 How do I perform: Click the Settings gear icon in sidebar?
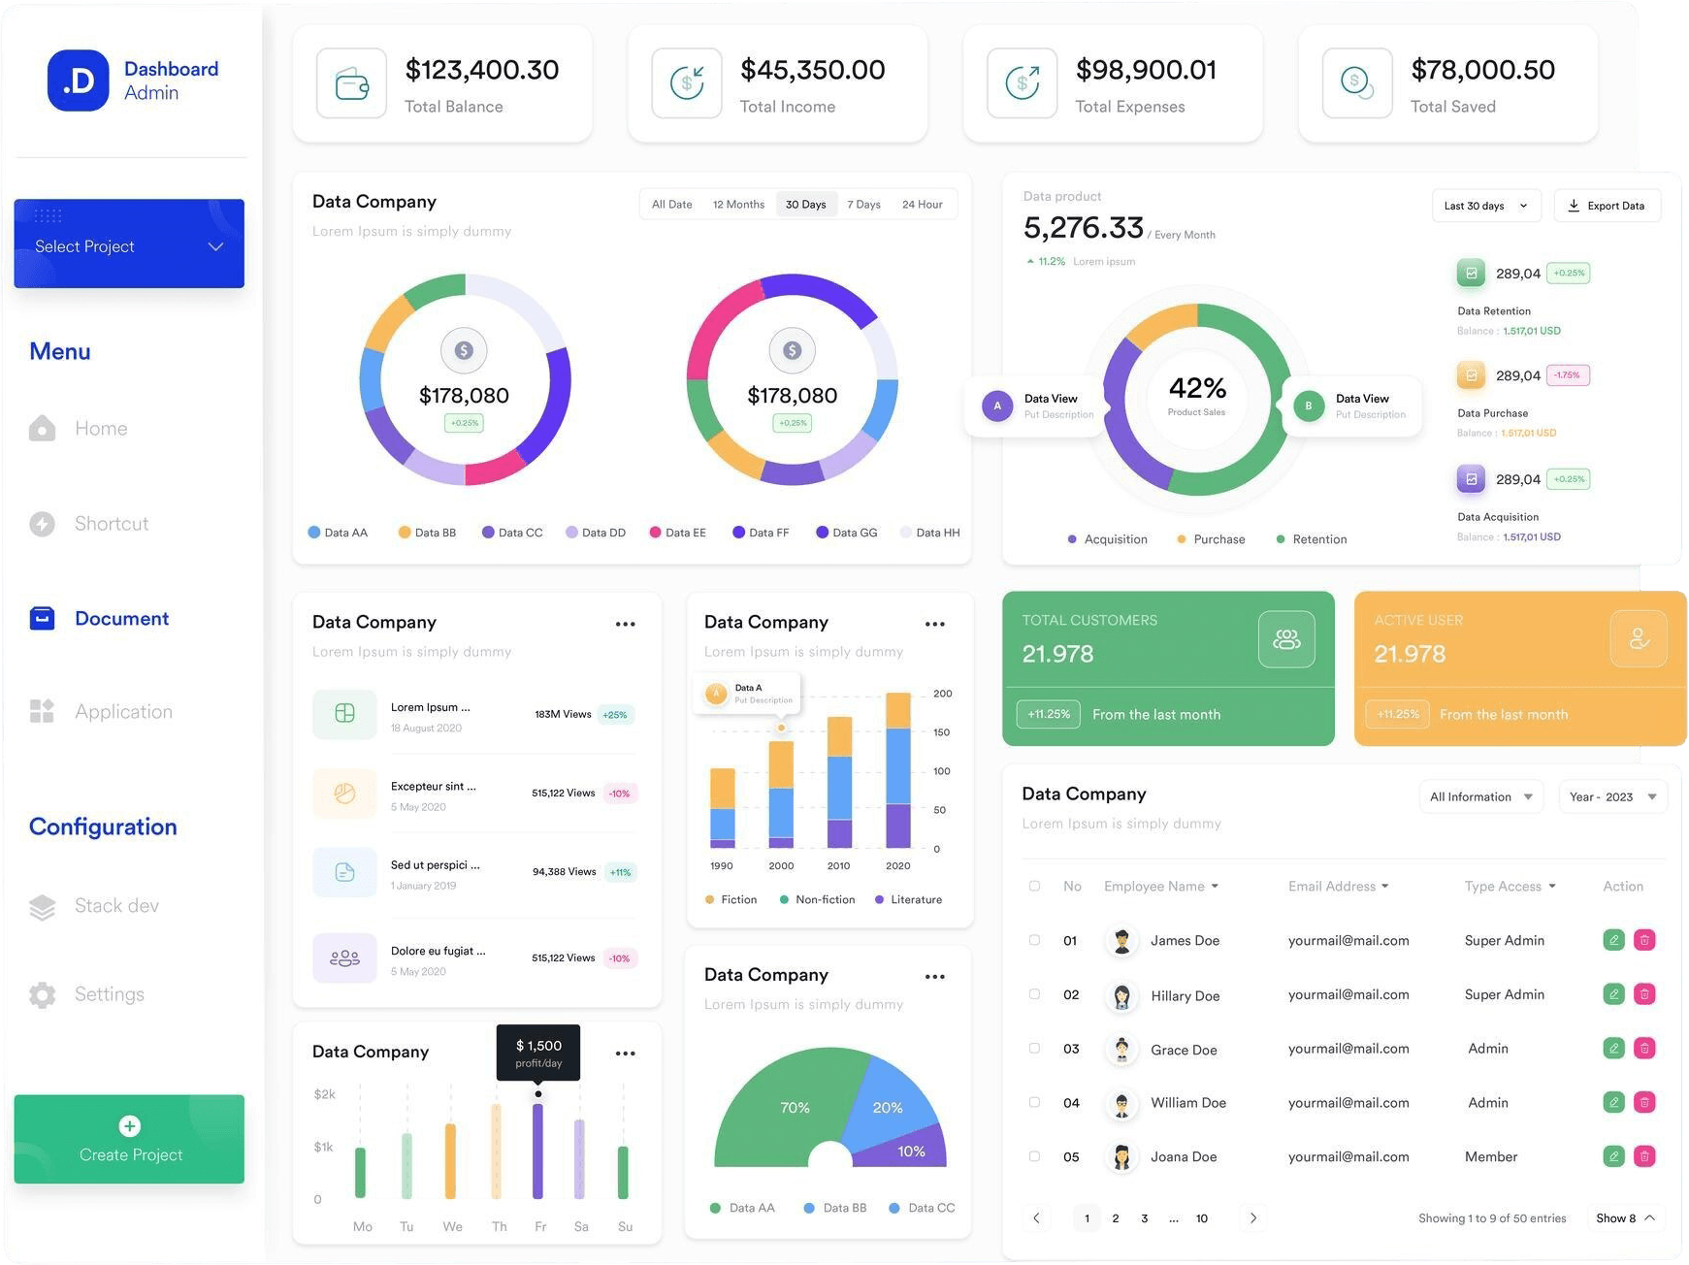tap(43, 994)
